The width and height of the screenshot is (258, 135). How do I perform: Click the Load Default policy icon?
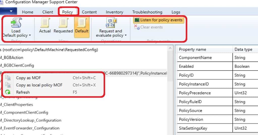(16, 22)
